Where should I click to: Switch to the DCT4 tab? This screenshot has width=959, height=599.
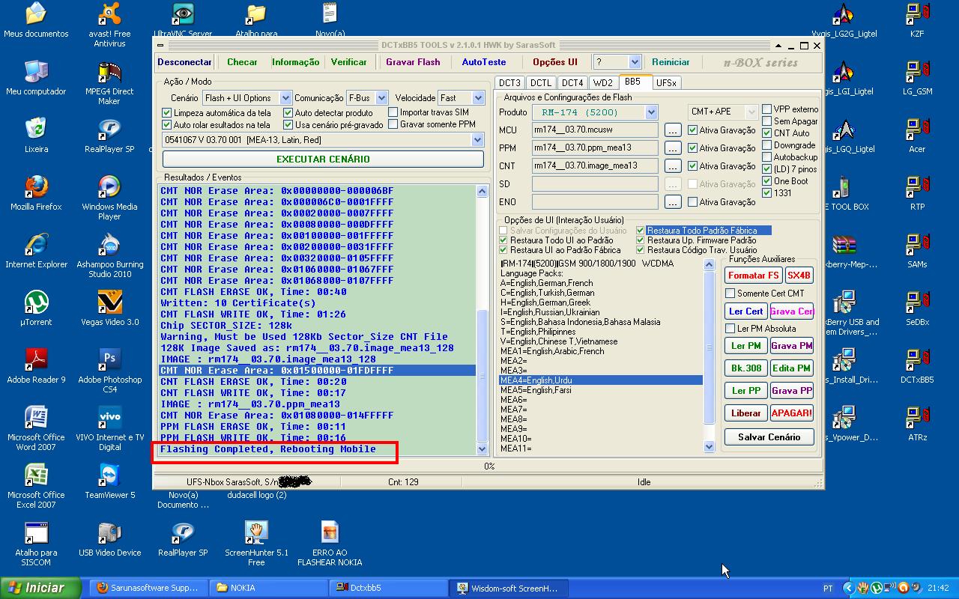pyautogui.click(x=572, y=83)
